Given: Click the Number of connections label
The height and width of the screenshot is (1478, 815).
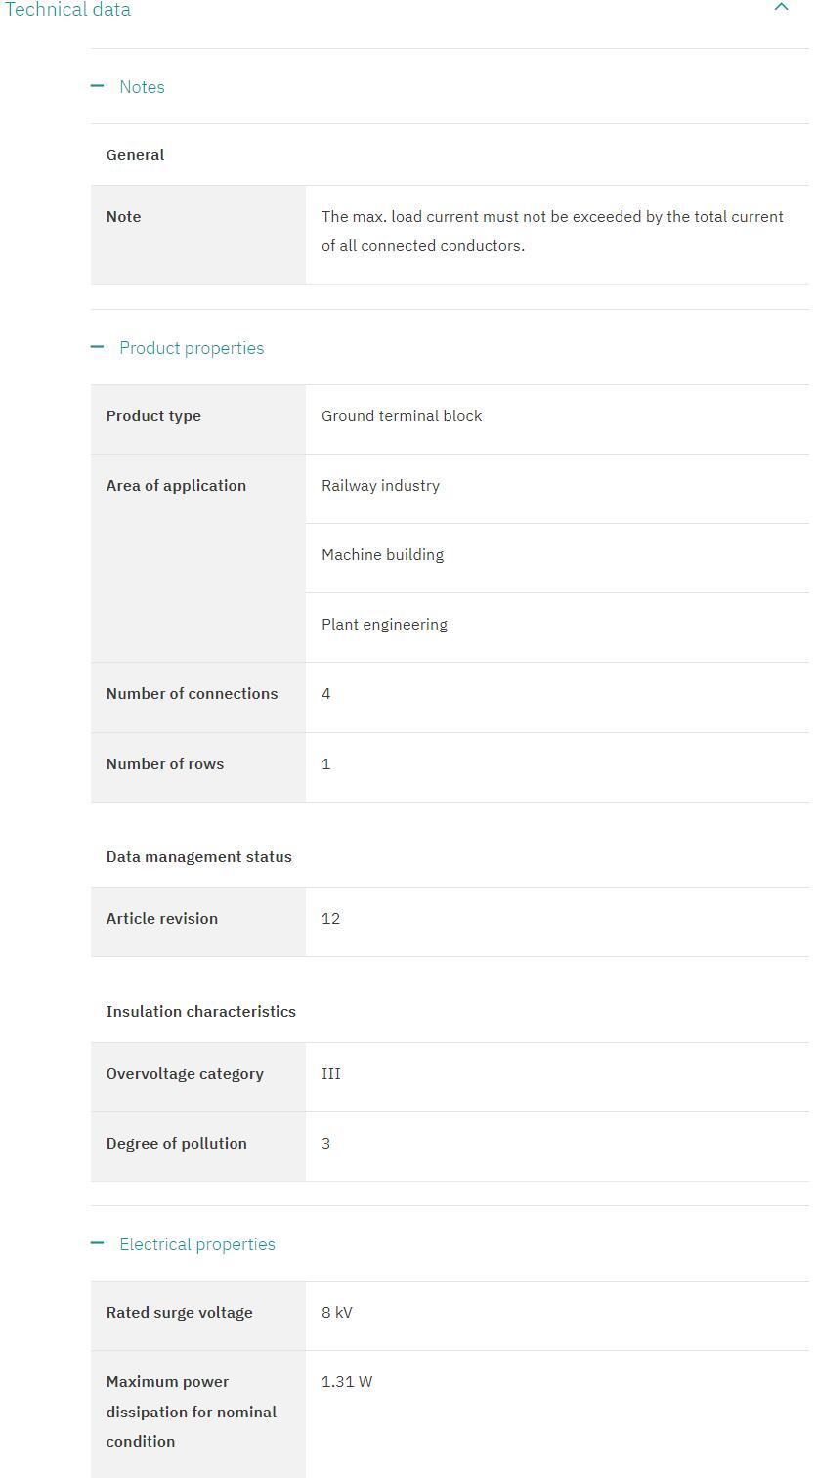Looking at the screenshot, I should pos(192,693).
